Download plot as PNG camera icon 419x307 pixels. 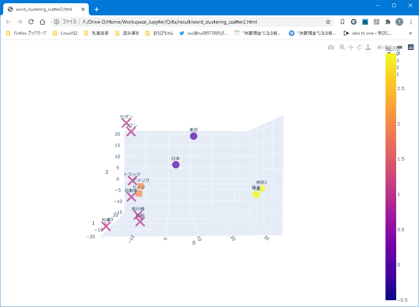(x=331, y=48)
